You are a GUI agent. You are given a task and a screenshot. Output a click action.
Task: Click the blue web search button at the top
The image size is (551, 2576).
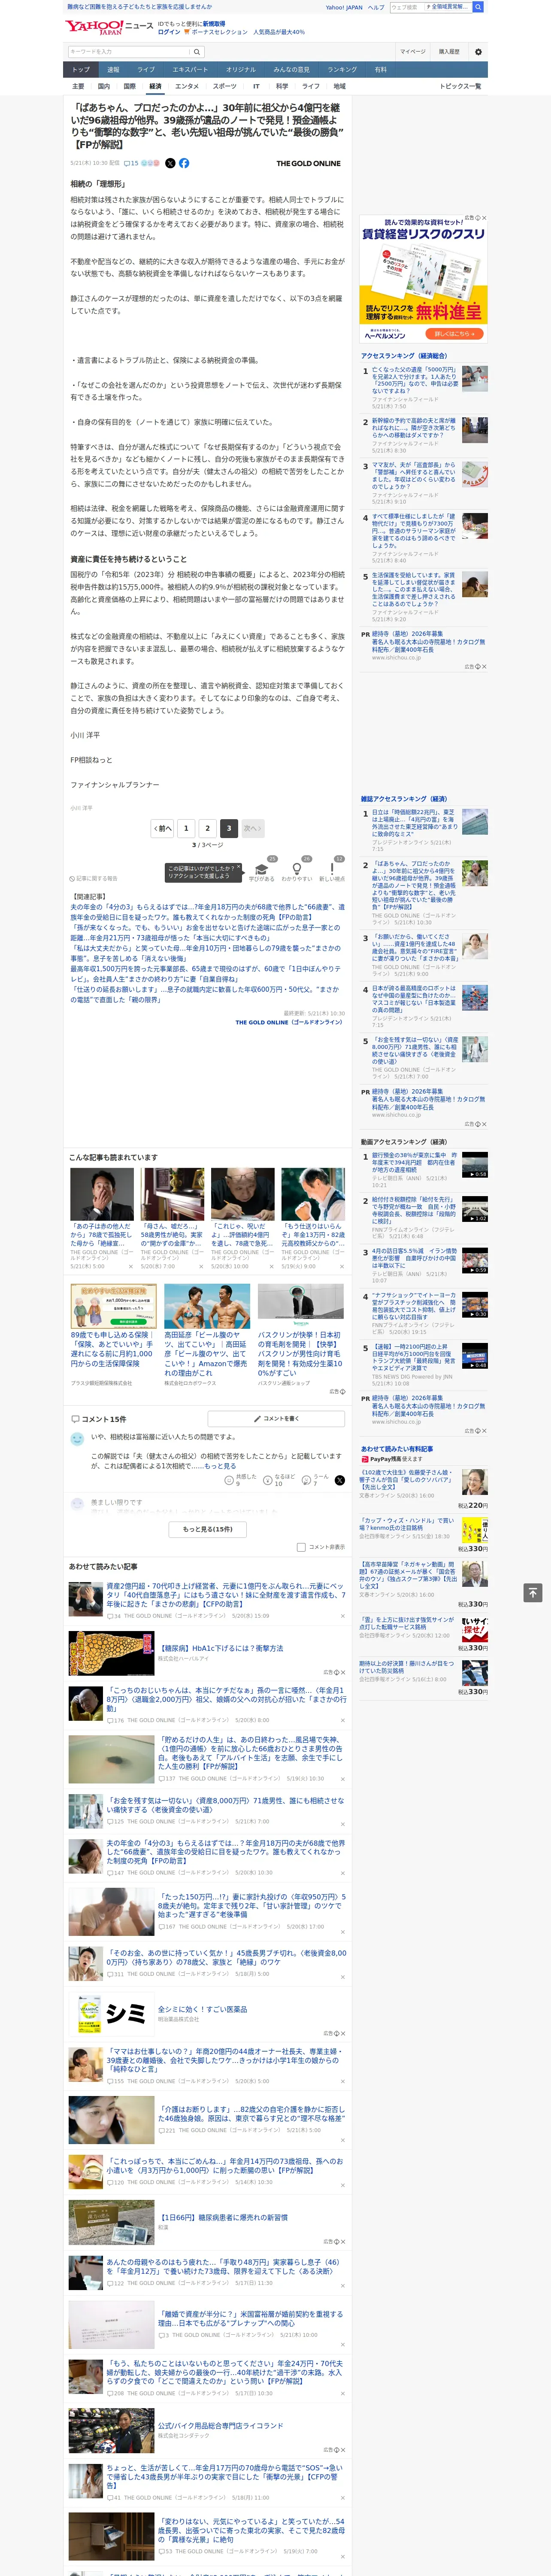[478, 7]
